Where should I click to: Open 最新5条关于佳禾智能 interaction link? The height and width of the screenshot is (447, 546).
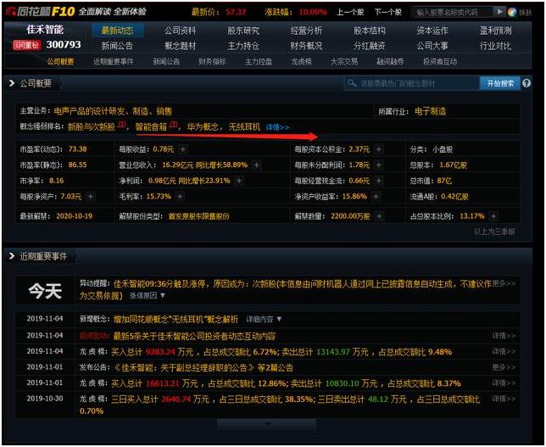[x=194, y=336]
